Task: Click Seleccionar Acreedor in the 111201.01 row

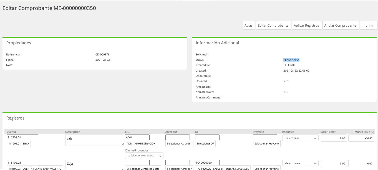Action: click(x=179, y=144)
